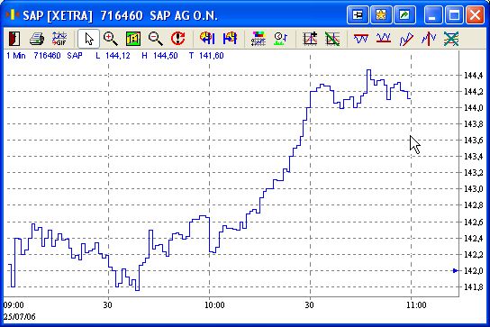The width and height of the screenshot is (490, 327).
Task: Click the green leaf title bar icon
Action: point(404,14)
